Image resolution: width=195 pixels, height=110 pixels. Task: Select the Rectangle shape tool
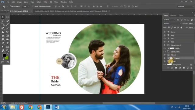click(x=7, y=47)
